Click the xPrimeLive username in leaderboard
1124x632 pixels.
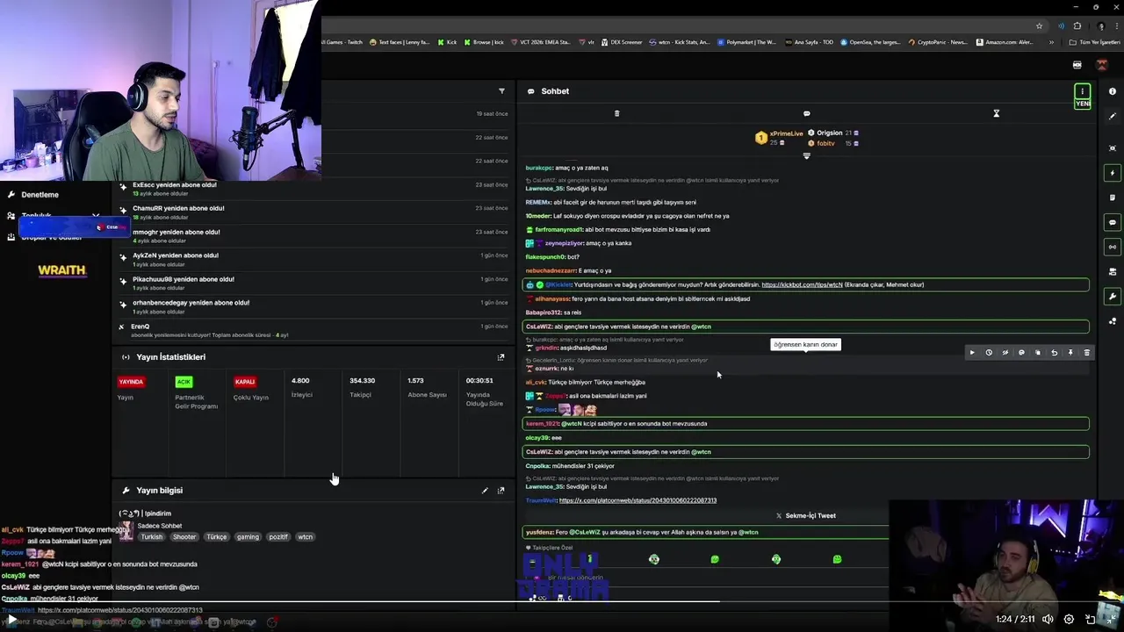tap(786, 133)
